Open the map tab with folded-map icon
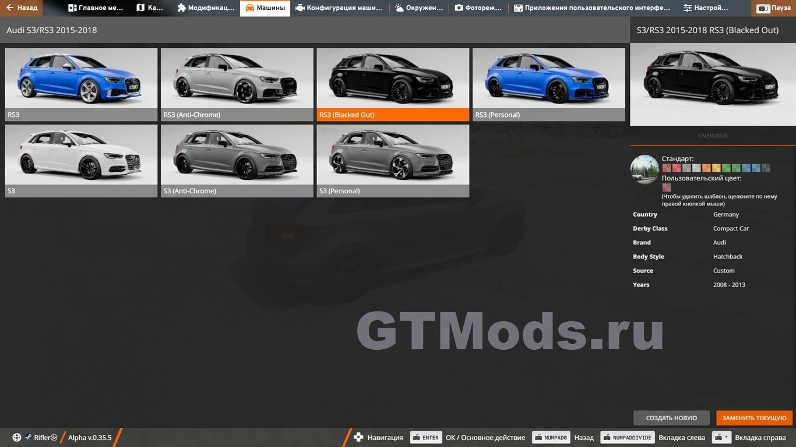This screenshot has width=796, height=447. coord(150,8)
